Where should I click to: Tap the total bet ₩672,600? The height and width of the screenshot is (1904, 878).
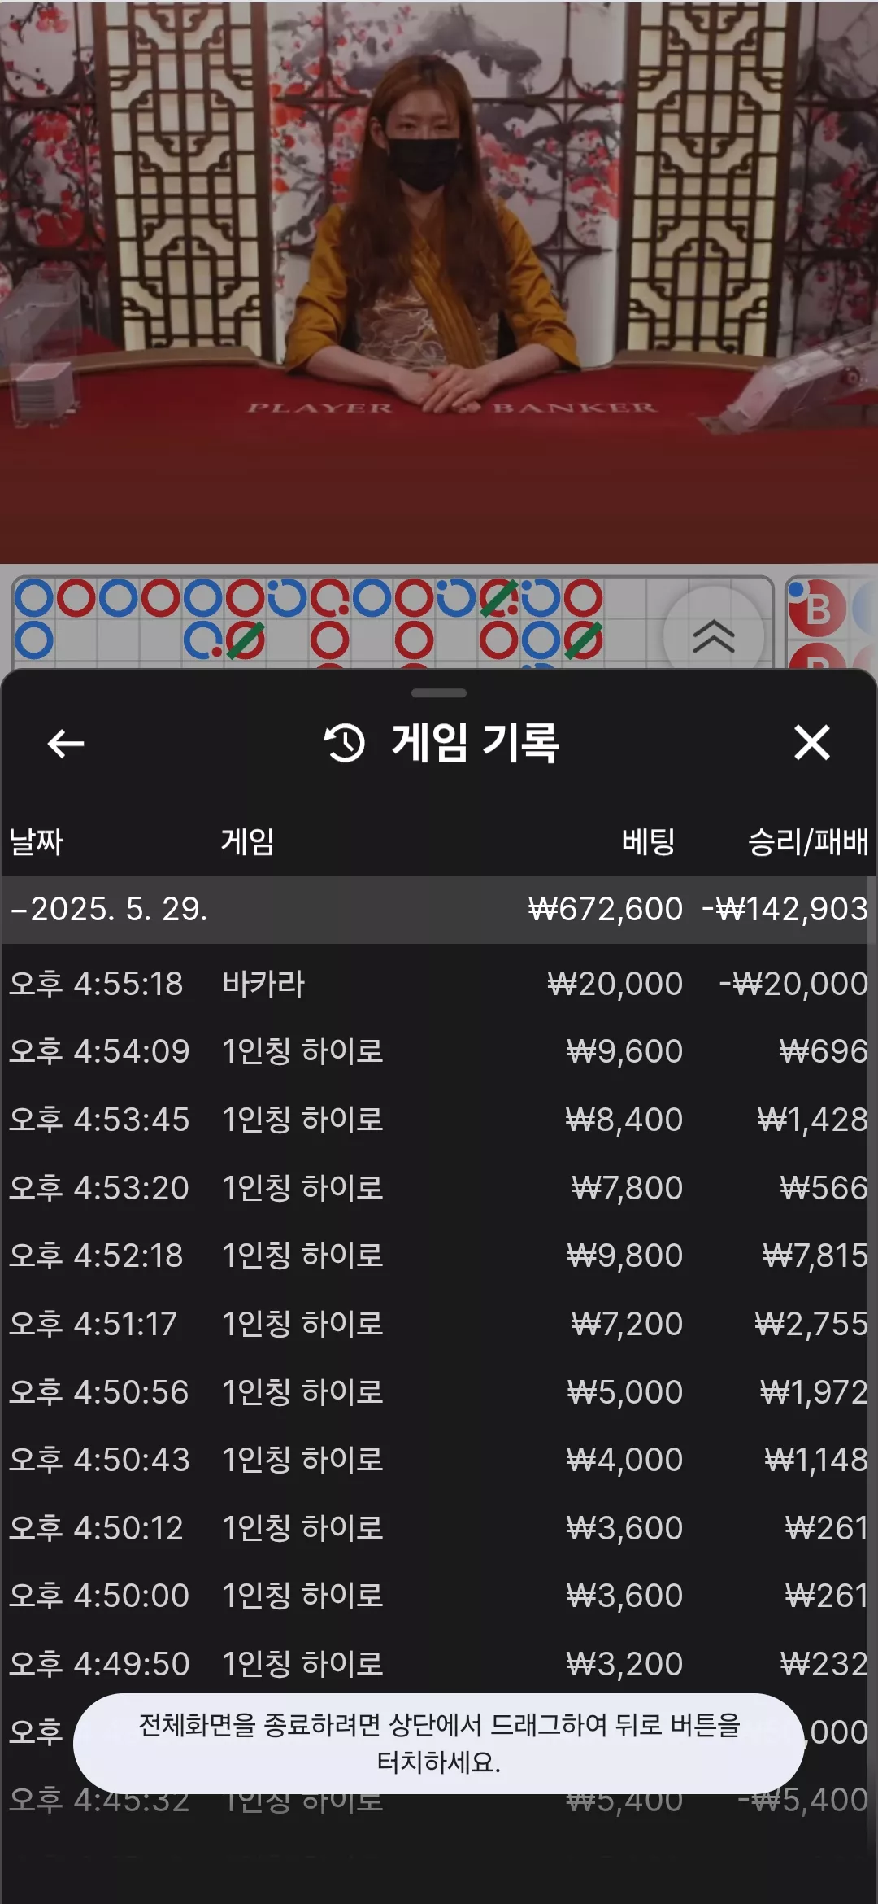(605, 909)
